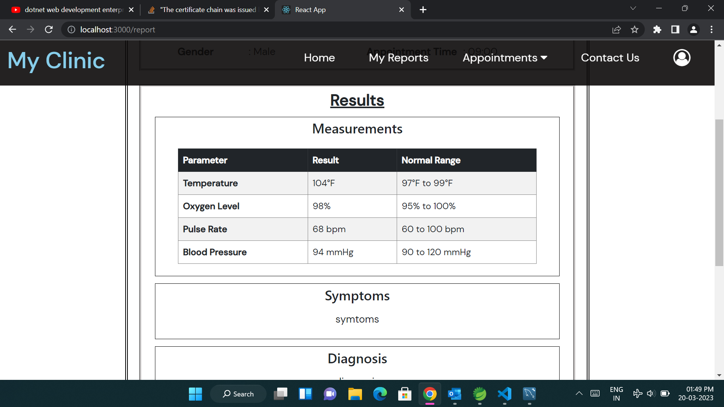The height and width of the screenshot is (407, 724).
Task: Toggle bookmark with the star icon
Action: pyautogui.click(x=635, y=29)
